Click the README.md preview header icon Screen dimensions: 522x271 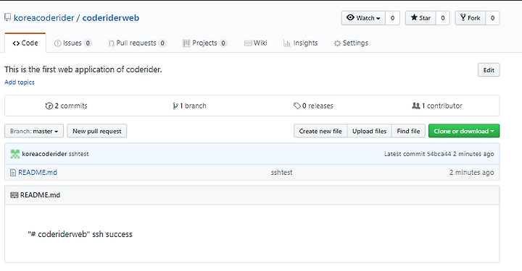(x=14, y=195)
